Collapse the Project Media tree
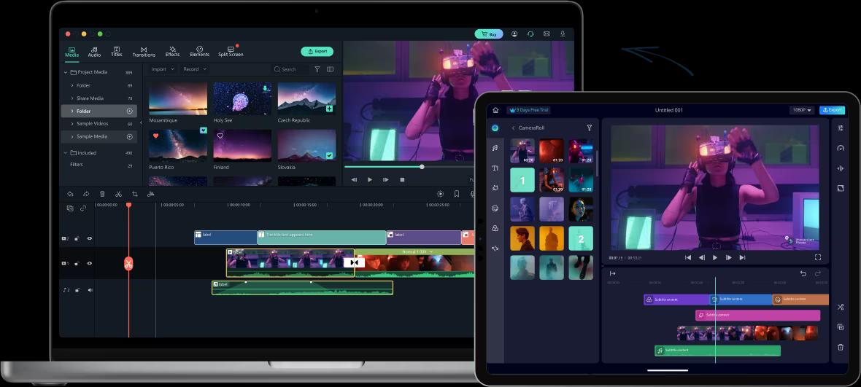 pyautogui.click(x=66, y=72)
